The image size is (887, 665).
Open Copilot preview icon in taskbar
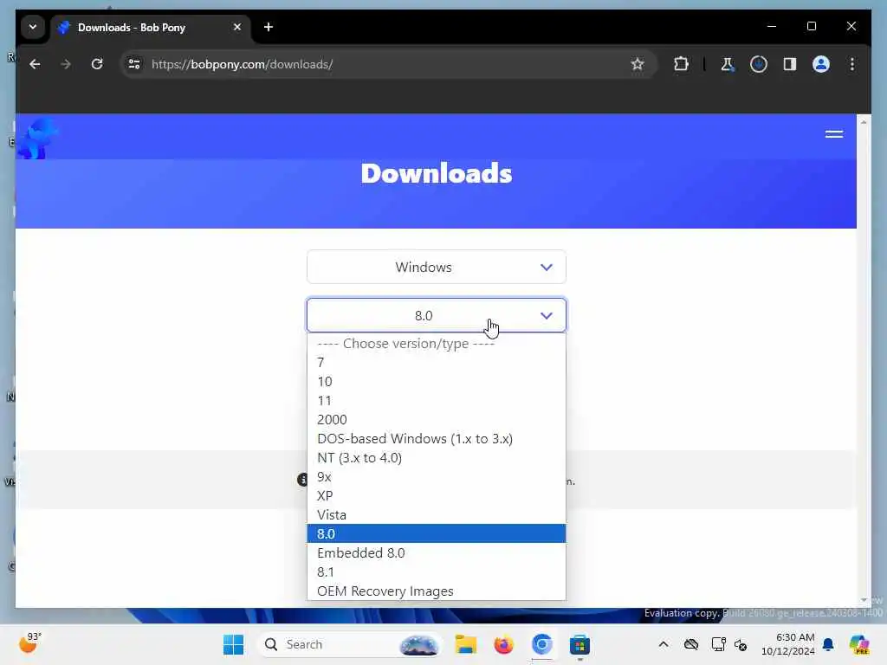pyautogui.click(x=858, y=644)
